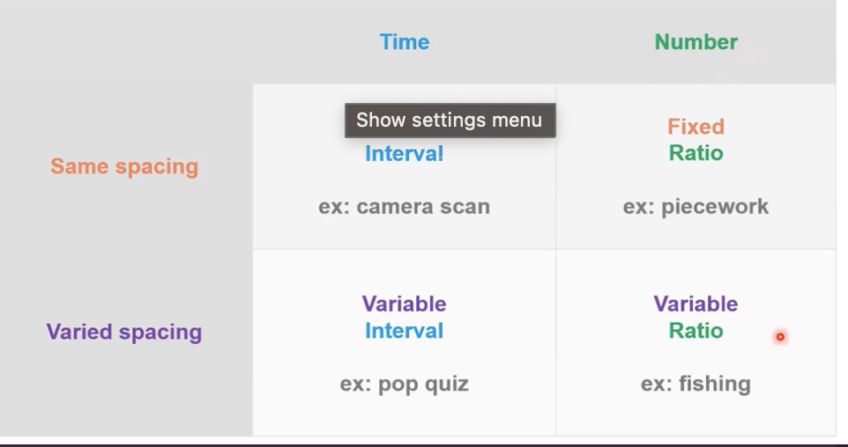Click the 'ex: camera scan' example text

(x=404, y=207)
